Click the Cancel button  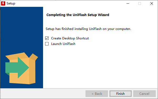pos(144,94)
